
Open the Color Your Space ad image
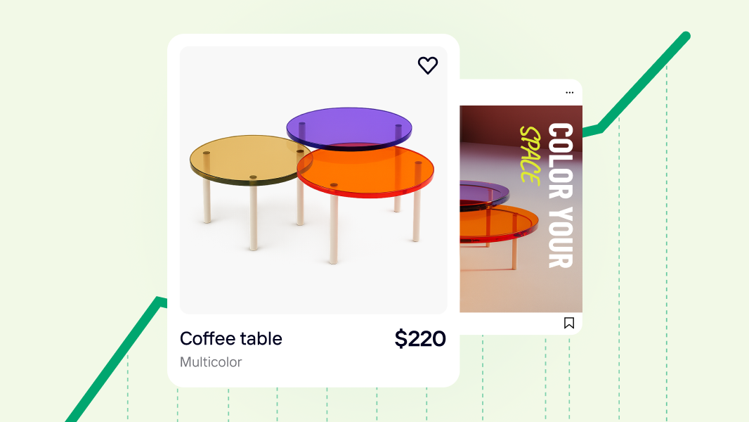(521, 209)
